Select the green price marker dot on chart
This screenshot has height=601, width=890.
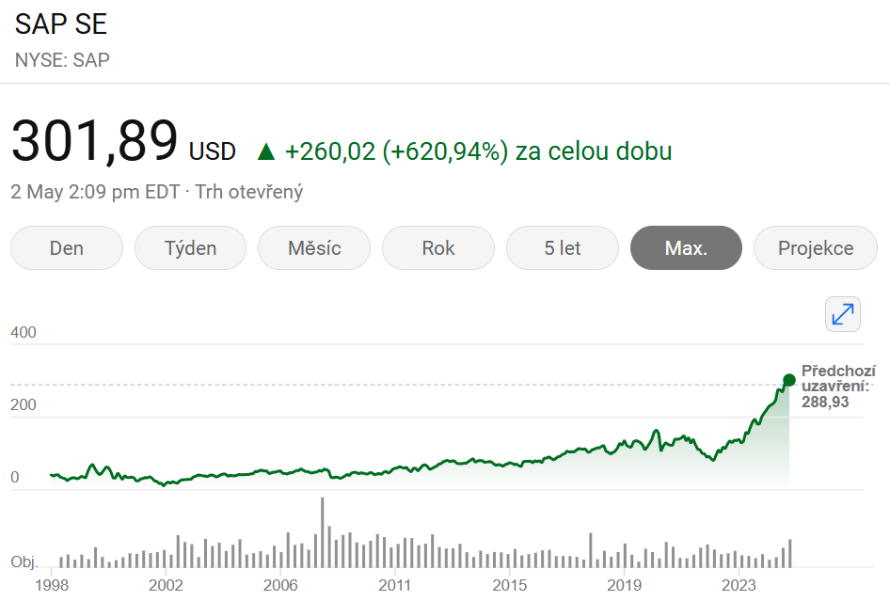pyautogui.click(x=788, y=380)
